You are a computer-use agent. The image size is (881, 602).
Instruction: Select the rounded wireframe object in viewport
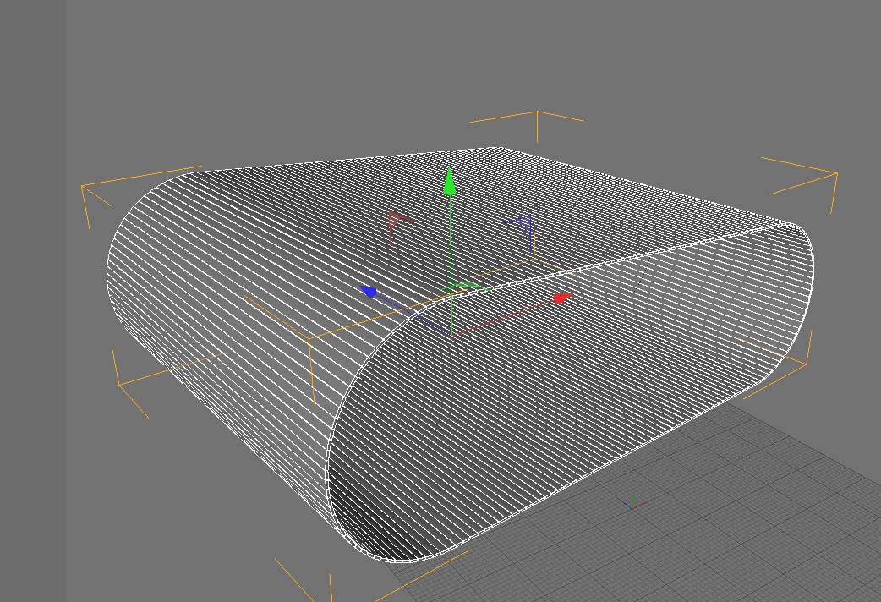pyautogui.click(x=460, y=354)
